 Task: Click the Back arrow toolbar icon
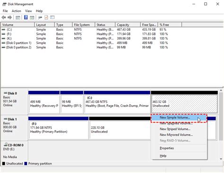[4, 17]
